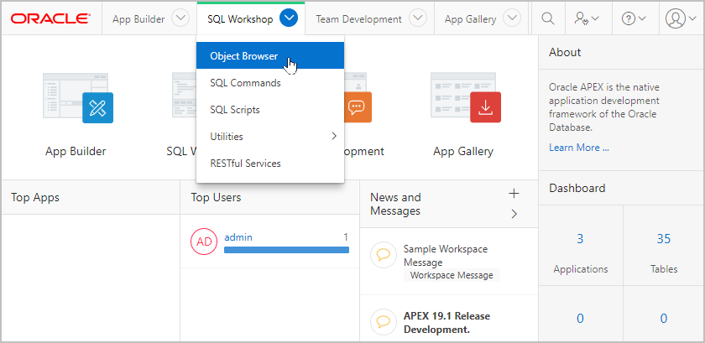Viewport: 705px width, 343px height.
Task: Open the App Gallery download icon
Action: click(485, 107)
